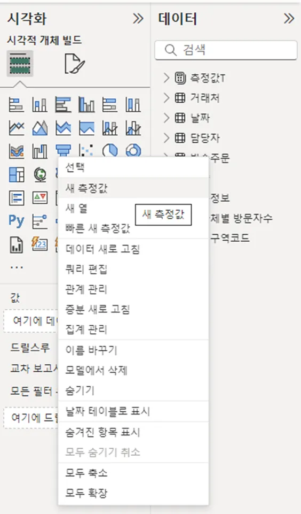Select the Python visual icon

[x=17, y=220]
